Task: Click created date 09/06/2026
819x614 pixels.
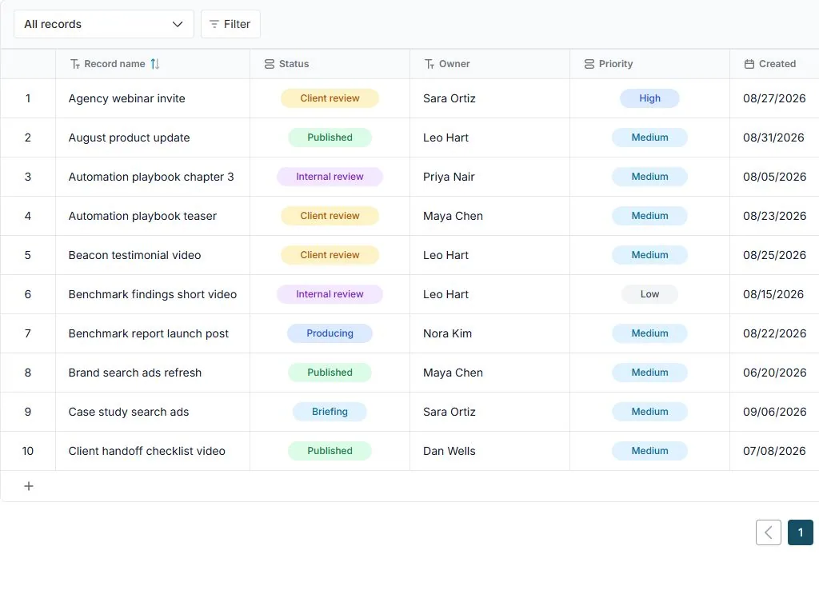Action: click(774, 412)
